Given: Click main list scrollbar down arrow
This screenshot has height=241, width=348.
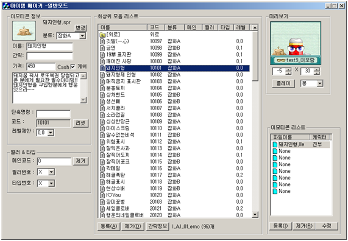Looking at the screenshot, I should point(255,215).
